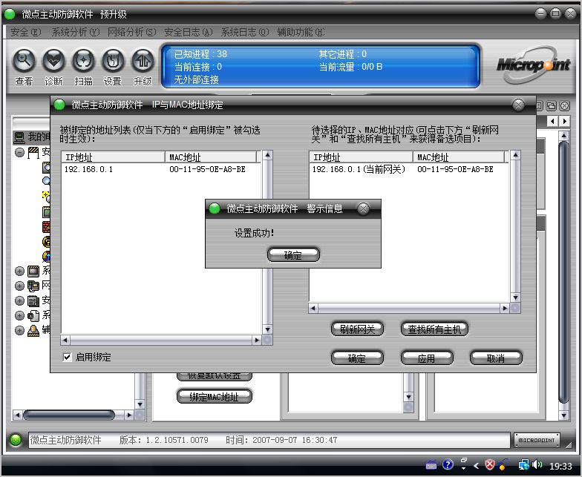Open the 系统日志 menu

(x=245, y=33)
